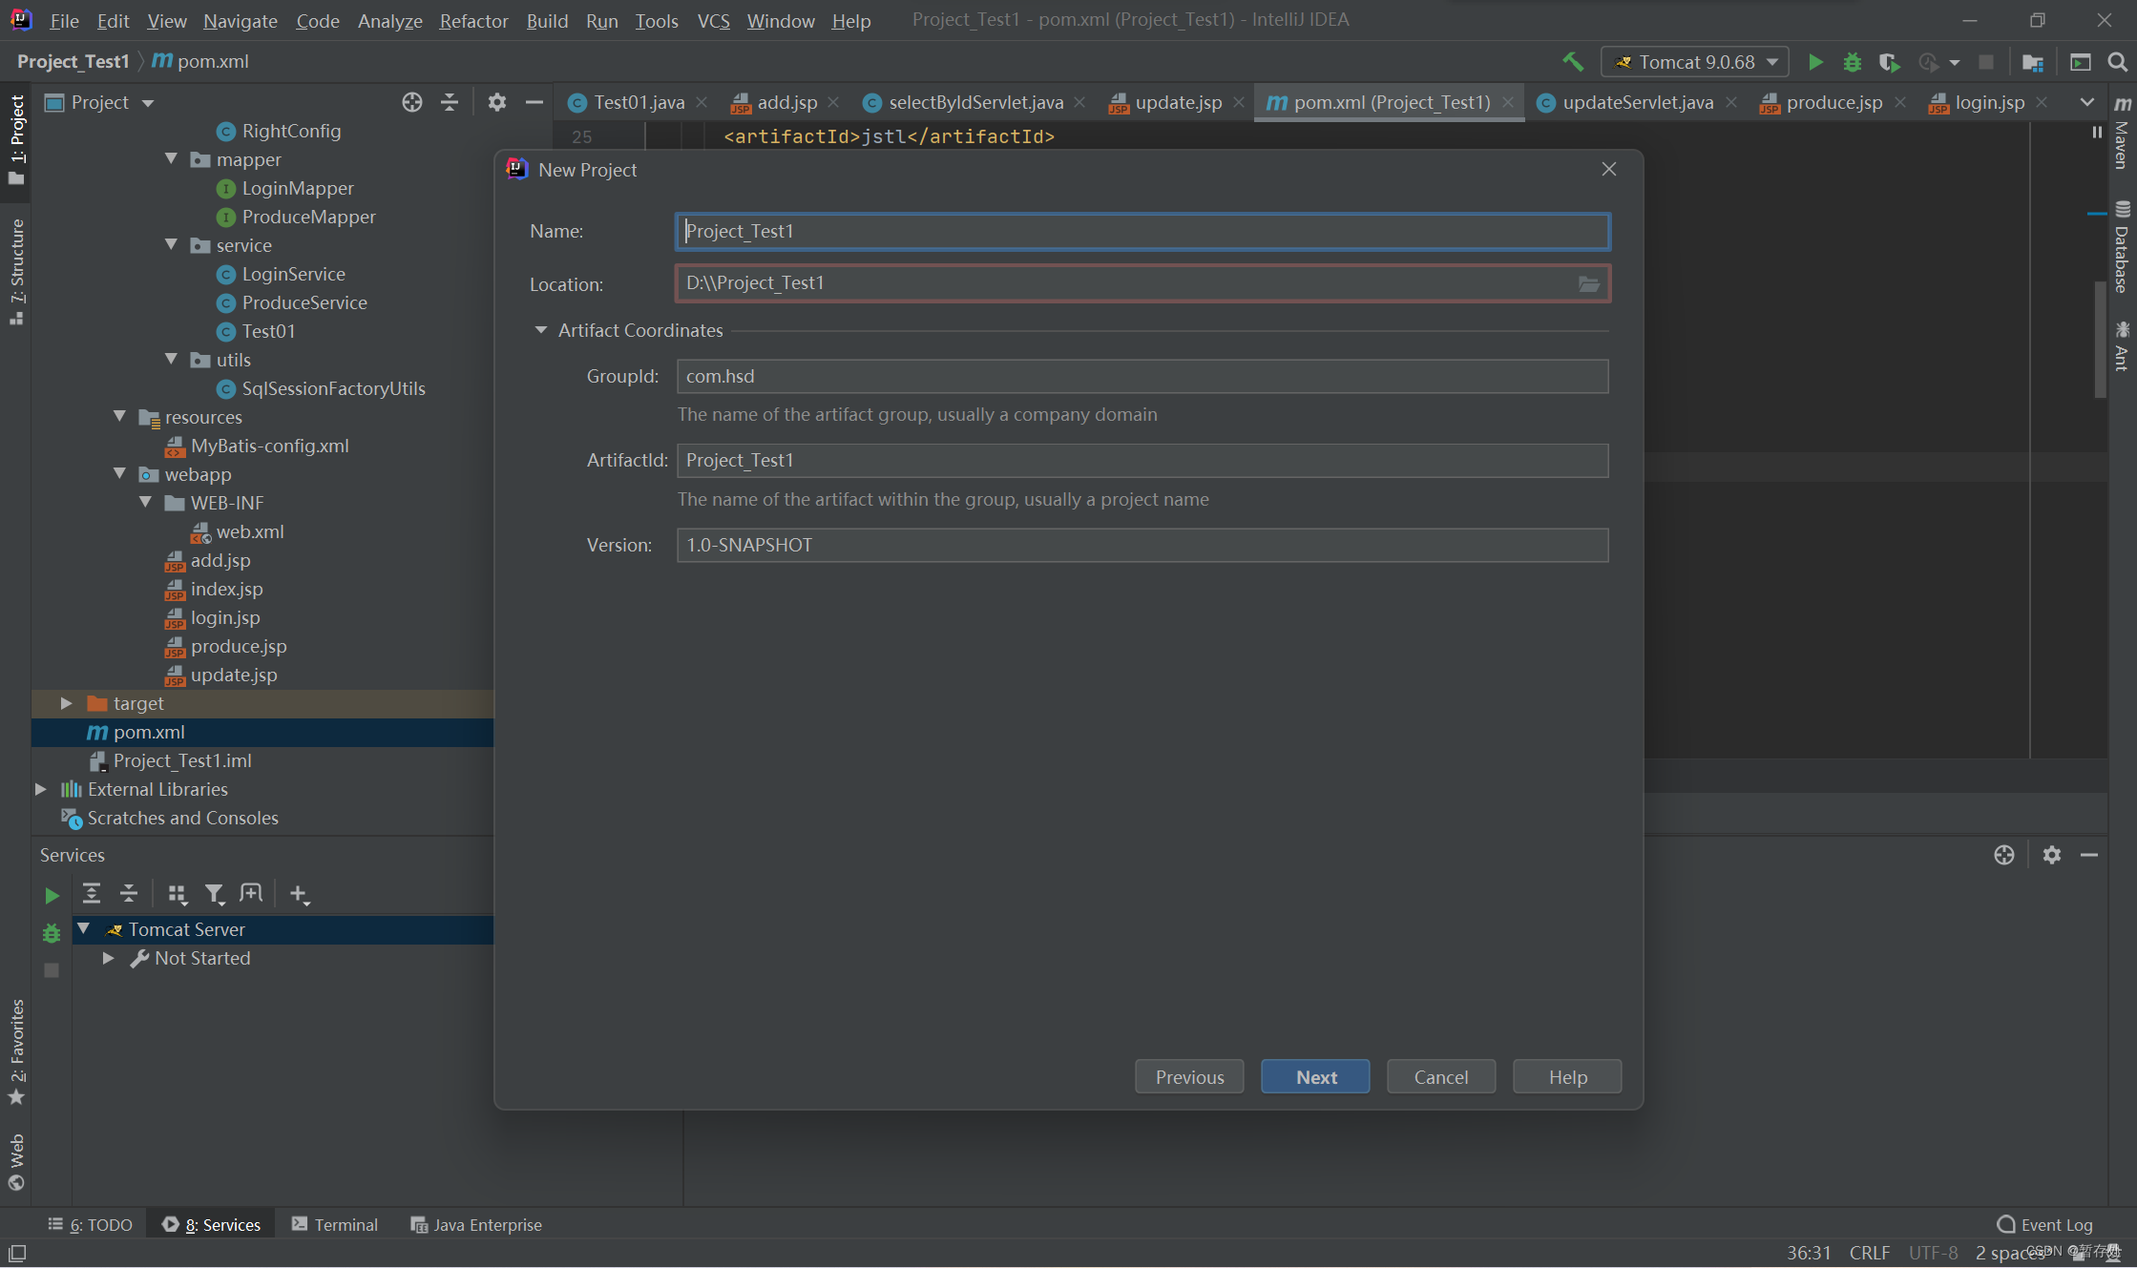Click locate file crosshair icon in Project panel
This screenshot has height=1268, width=2137.
tap(411, 102)
